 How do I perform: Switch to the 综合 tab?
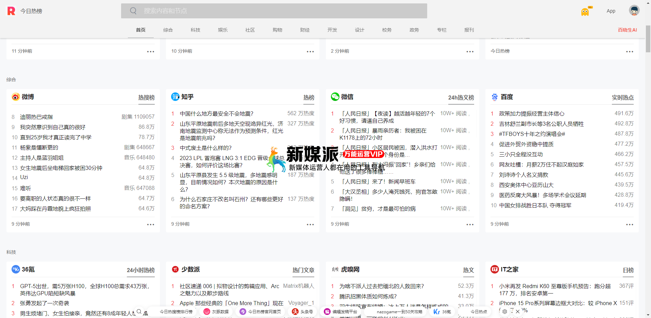coord(168,30)
